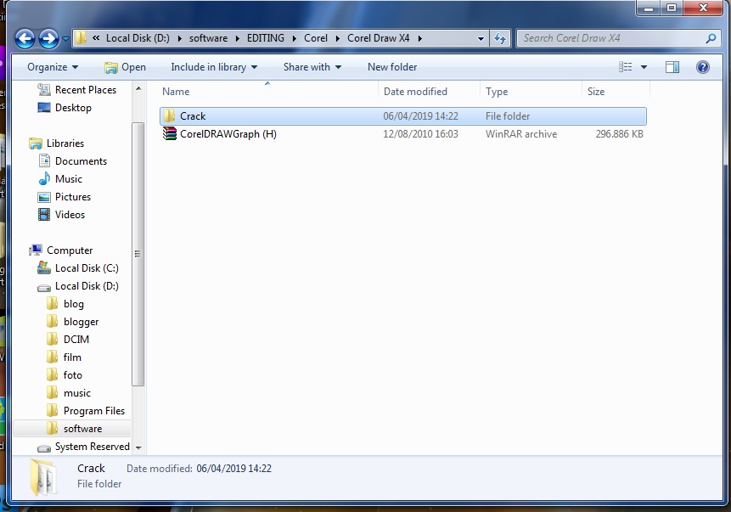The height and width of the screenshot is (512, 731).
Task: Click the Open button in toolbar
Action: click(125, 67)
